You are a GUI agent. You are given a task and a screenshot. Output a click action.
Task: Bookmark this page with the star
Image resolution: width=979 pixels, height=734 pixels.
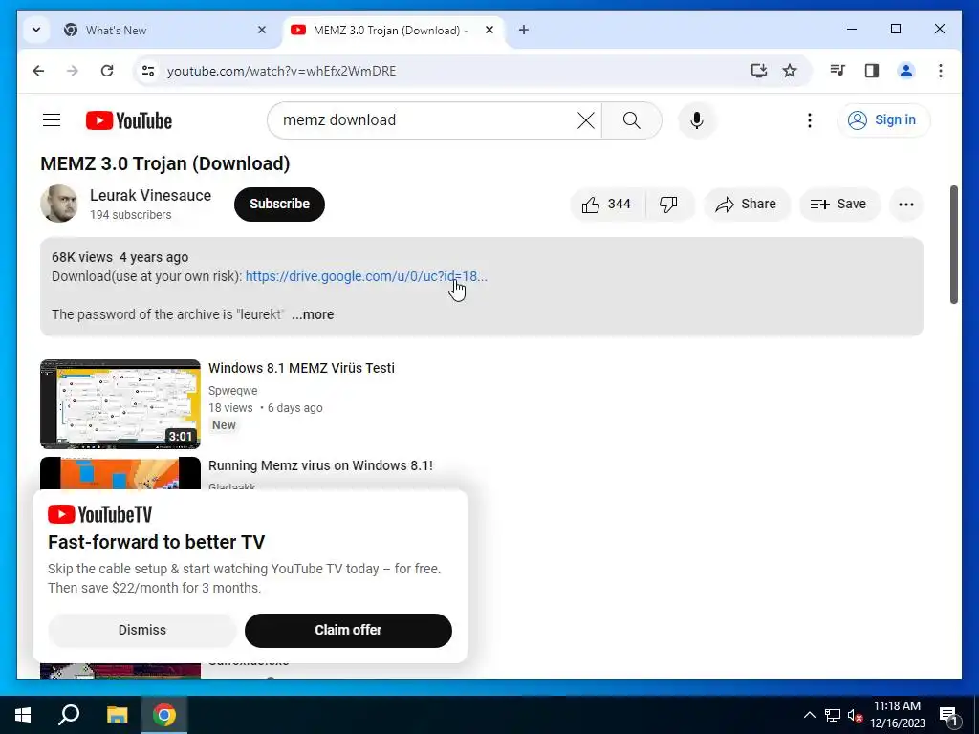(x=790, y=71)
